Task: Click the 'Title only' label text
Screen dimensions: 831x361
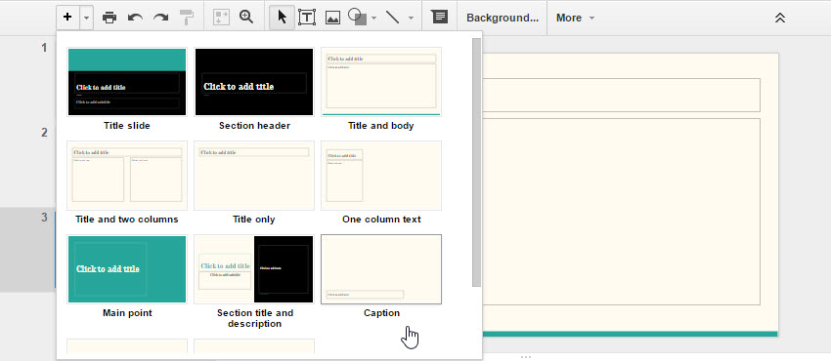Action: (x=254, y=220)
